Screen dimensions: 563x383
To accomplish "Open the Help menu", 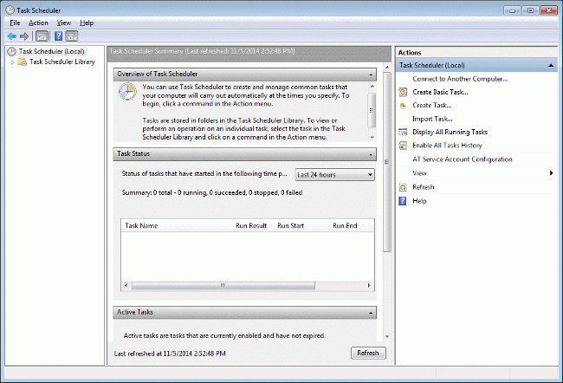I will coord(87,23).
